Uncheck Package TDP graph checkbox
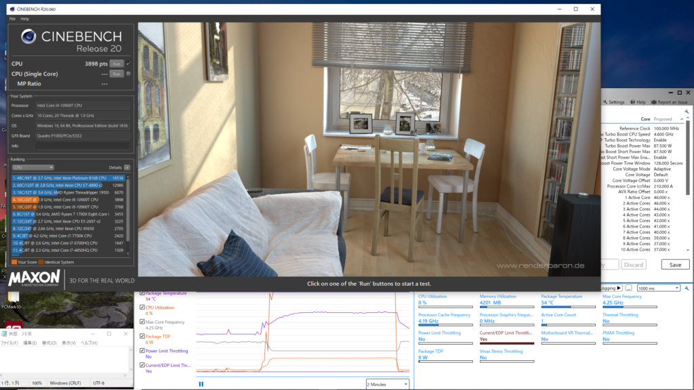 (x=142, y=336)
